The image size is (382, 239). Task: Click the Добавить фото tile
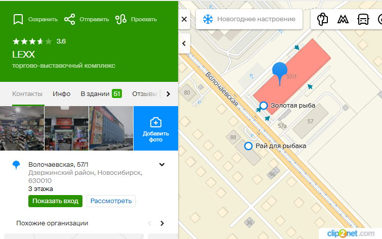155,128
